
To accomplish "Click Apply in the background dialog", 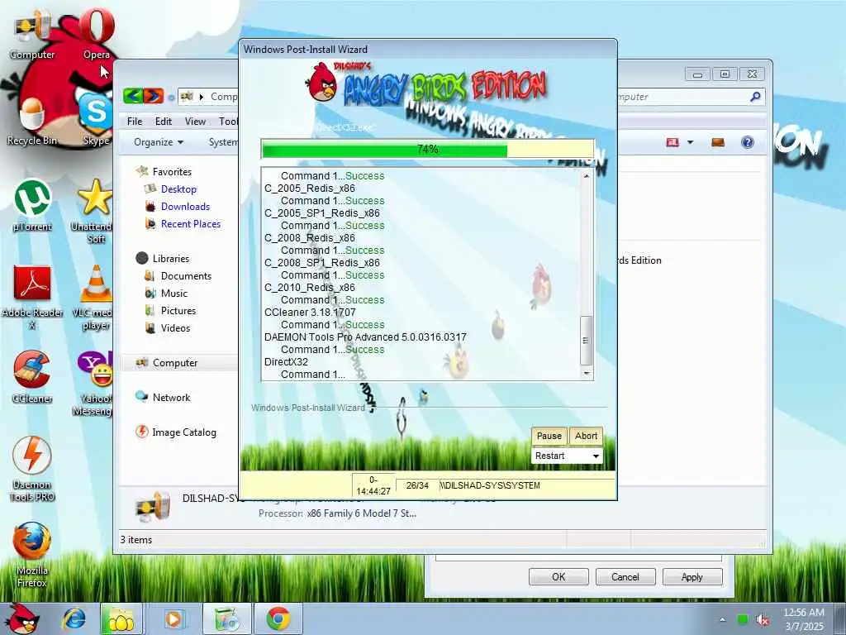I will pos(692,576).
